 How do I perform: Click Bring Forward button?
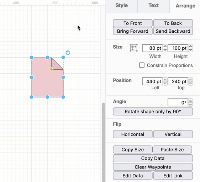[133, 31]
